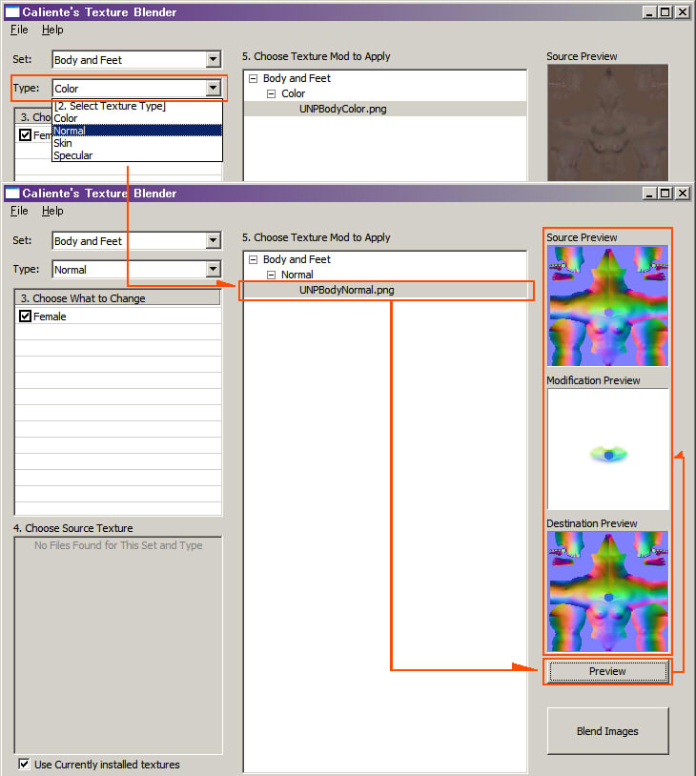The height and width of the screenshot is (776, 696).
Task: Choose '[2. Select Texture Type]' list entry
Action: coord(137,106)
